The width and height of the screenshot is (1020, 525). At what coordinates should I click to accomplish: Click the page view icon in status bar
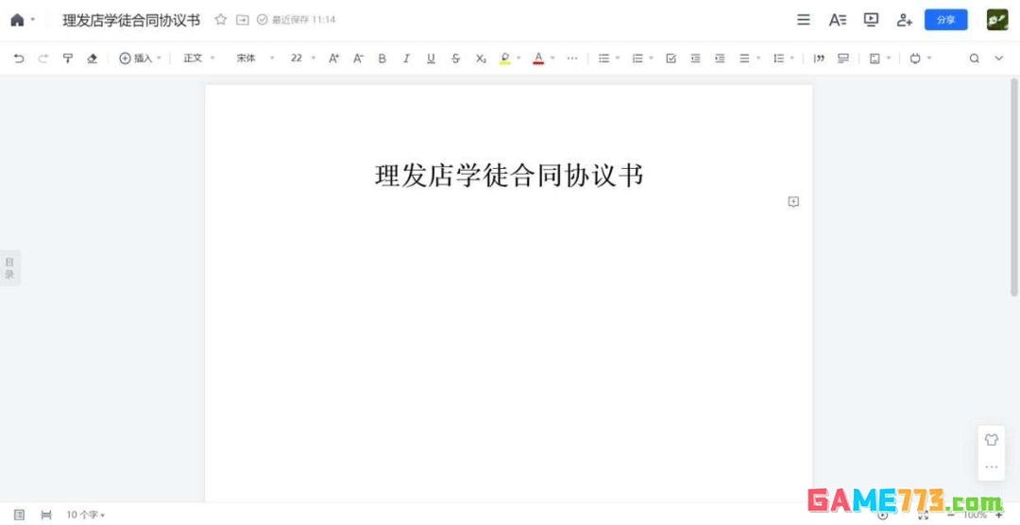tap(19, 515)
